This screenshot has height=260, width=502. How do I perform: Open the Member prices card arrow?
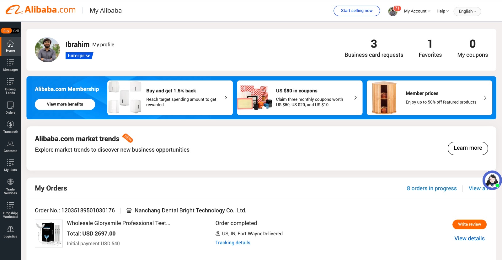485,98
